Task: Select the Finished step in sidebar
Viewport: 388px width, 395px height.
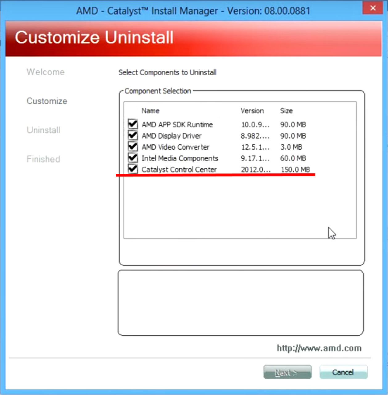Action: coord(43,159)
